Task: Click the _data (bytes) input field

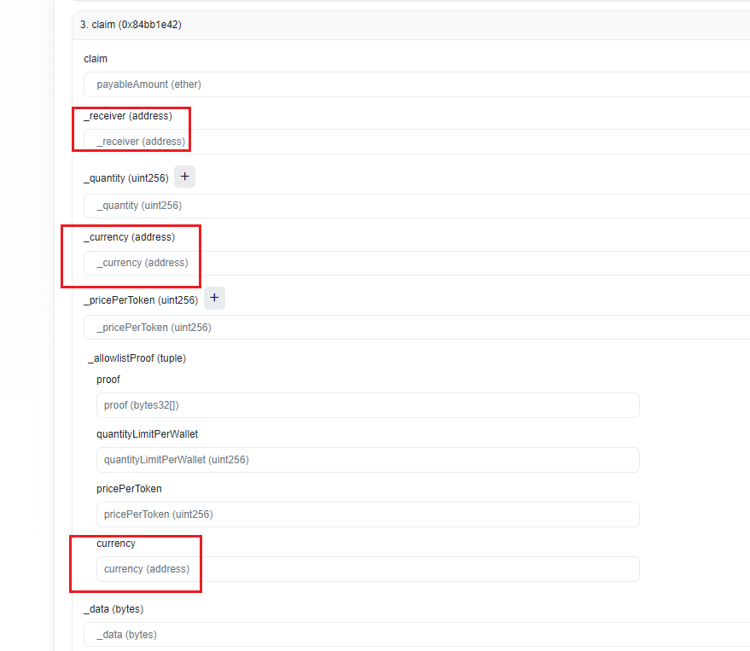Action: pyautogui.click(x=418, y=635)
